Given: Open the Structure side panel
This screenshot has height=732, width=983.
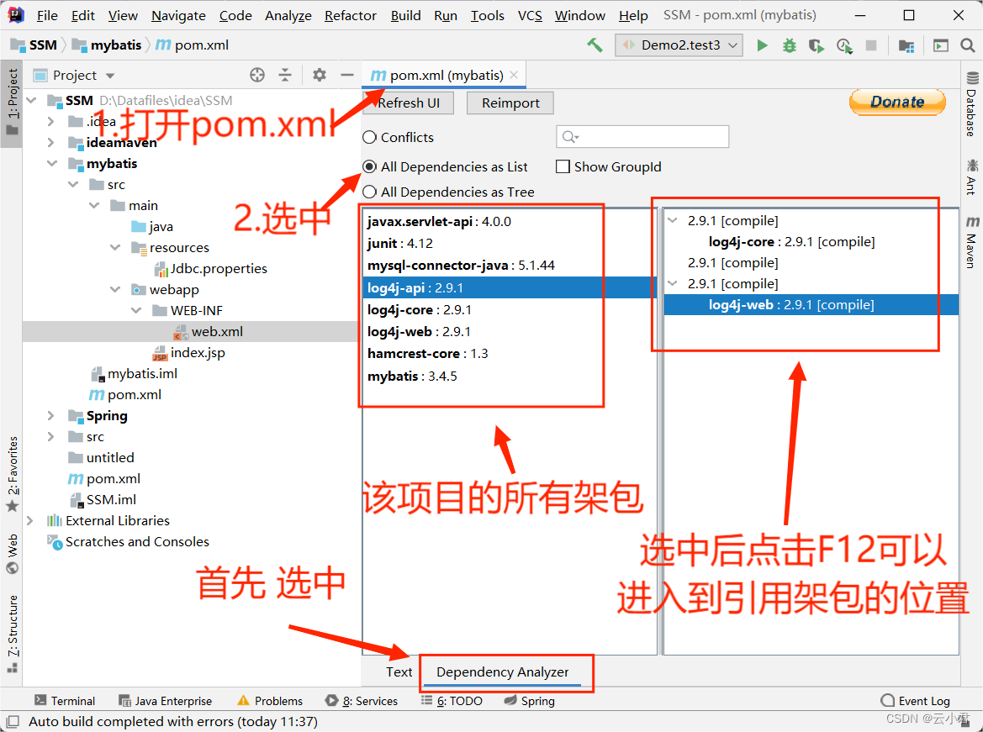Looking at the screenshot, I should pos(13,633).
